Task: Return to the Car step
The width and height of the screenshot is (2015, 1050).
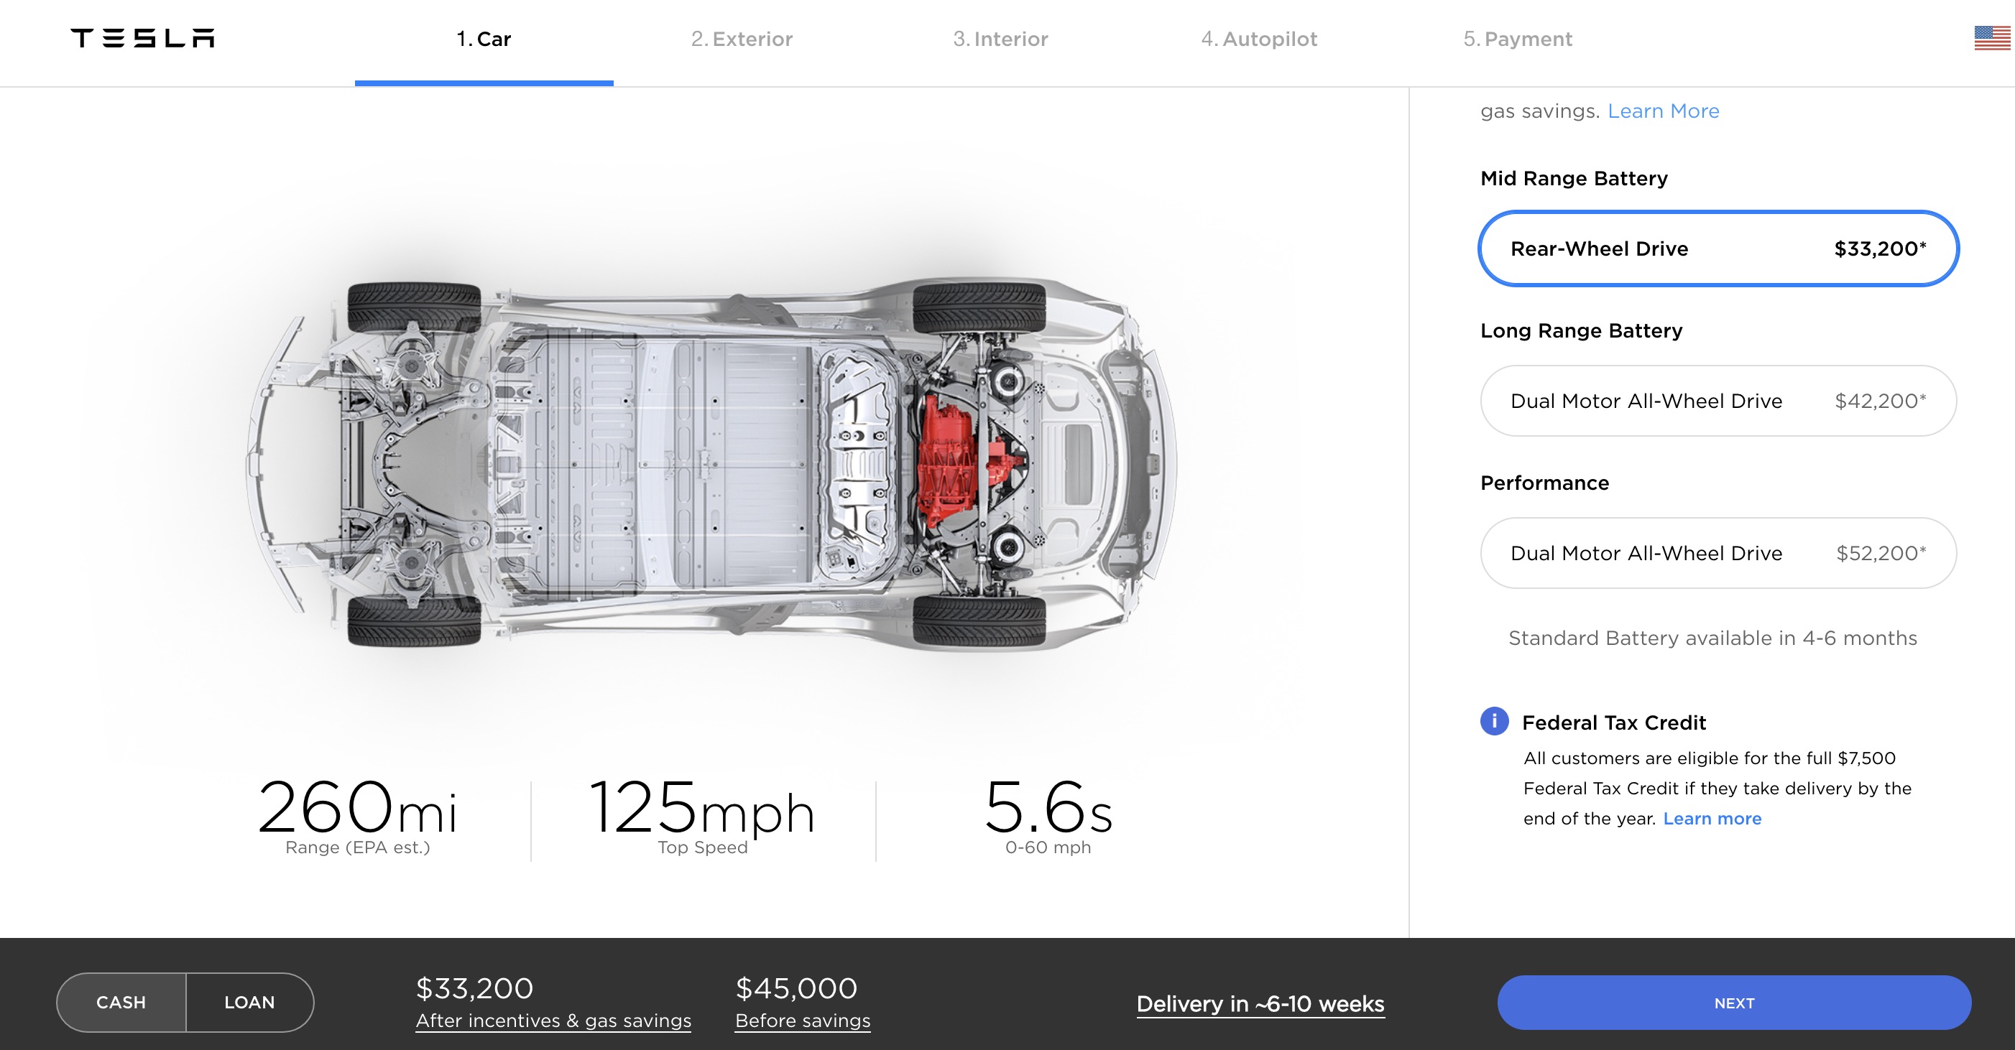Action: [483, 38]
